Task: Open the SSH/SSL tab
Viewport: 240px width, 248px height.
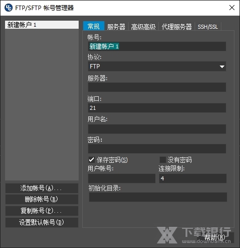Action: click(208, 27)
